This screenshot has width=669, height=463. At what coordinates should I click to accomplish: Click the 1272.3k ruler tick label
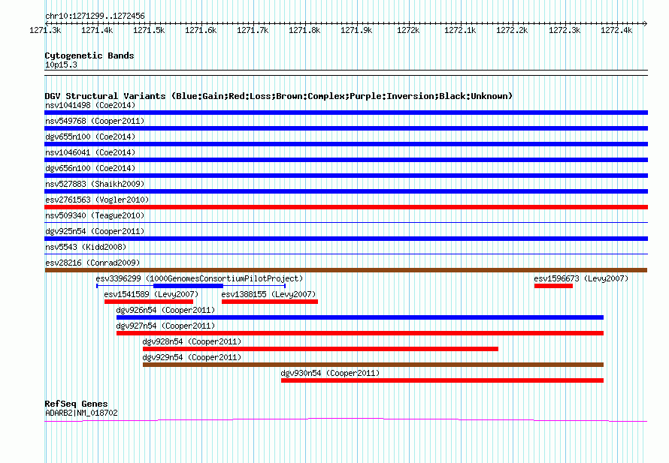pyautogui.click(x=565, y=30)
